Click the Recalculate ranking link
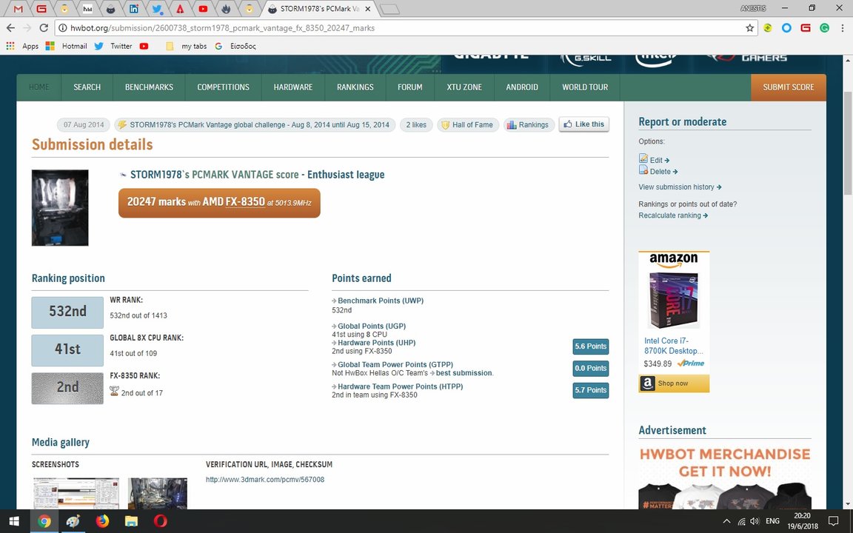This screenshot has width=853, height=533. [x=673, y=215]
